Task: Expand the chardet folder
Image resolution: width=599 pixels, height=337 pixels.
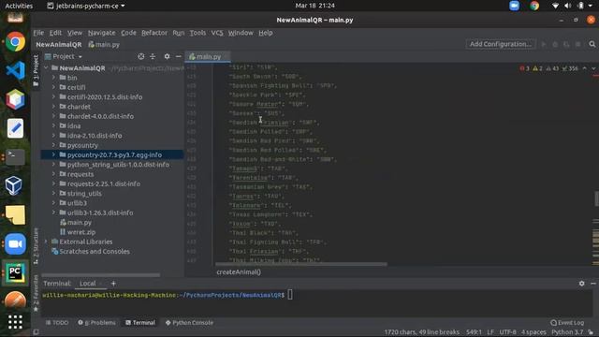Action: coord(53,107)
